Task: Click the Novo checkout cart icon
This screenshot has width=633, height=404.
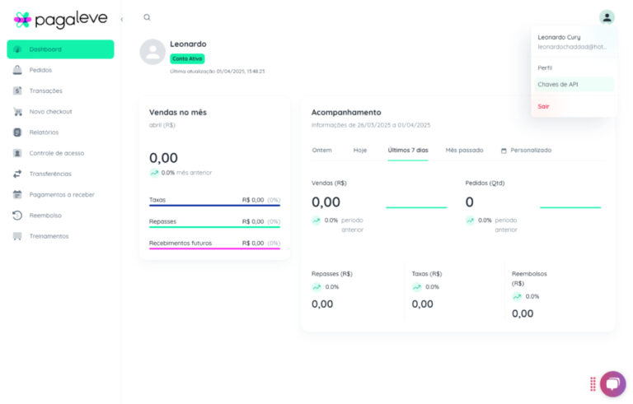Action: (x=17, y=112)
